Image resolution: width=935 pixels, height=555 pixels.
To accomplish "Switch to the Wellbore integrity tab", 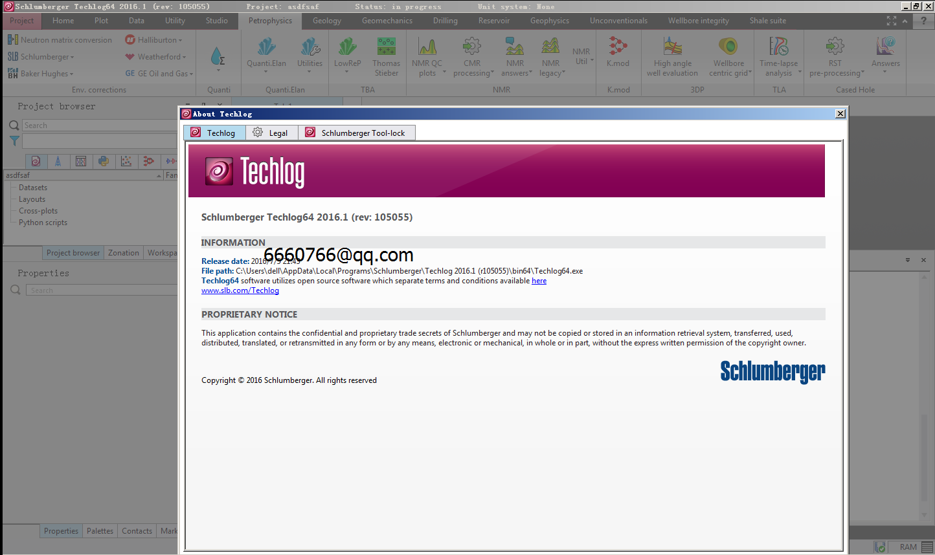I will pos(698,21).
